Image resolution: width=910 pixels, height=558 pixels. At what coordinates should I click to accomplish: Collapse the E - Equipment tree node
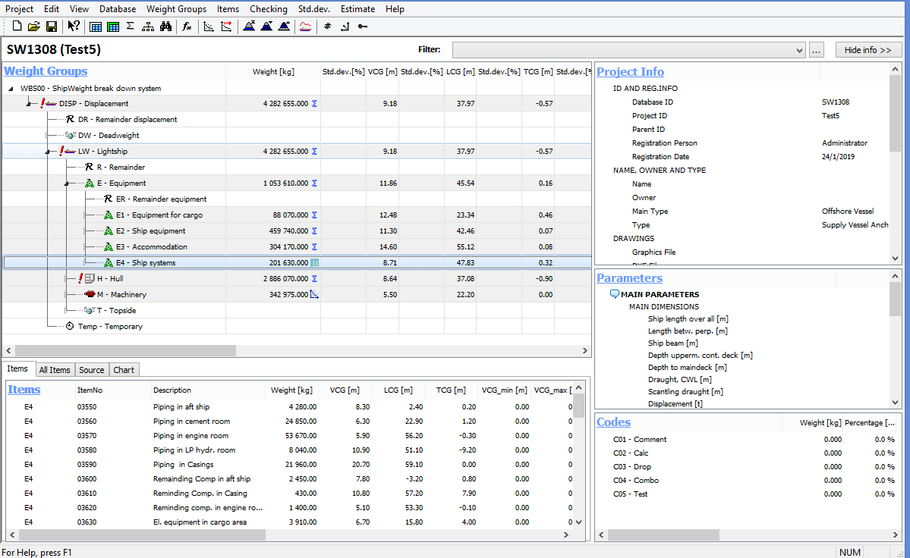click(x=66, y=183)
